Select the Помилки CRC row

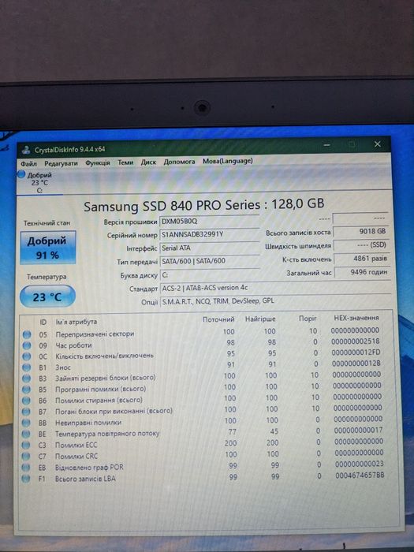[206, 456]
